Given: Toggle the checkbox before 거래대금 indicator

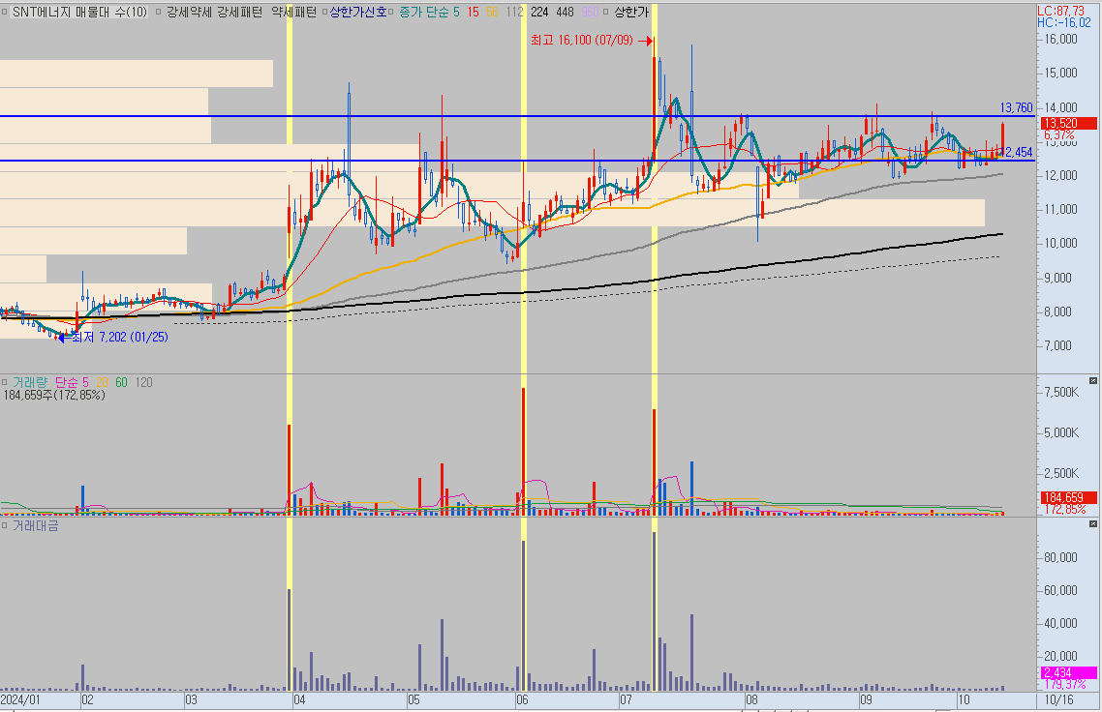Looking at the screenshot, I should click(4, 526).
